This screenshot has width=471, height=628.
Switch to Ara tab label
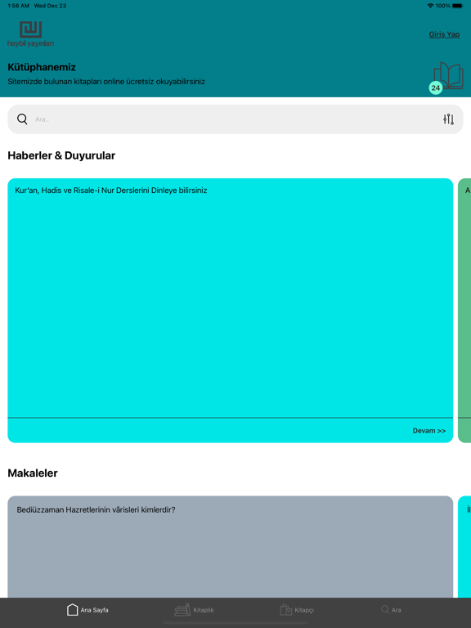pos(396,610)
